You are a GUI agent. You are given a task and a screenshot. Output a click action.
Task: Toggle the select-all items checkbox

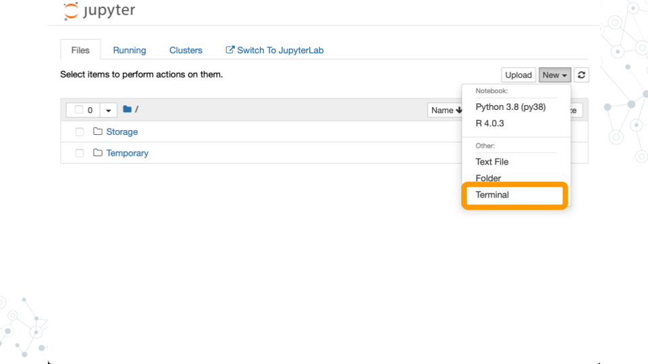tap(78, 110)
